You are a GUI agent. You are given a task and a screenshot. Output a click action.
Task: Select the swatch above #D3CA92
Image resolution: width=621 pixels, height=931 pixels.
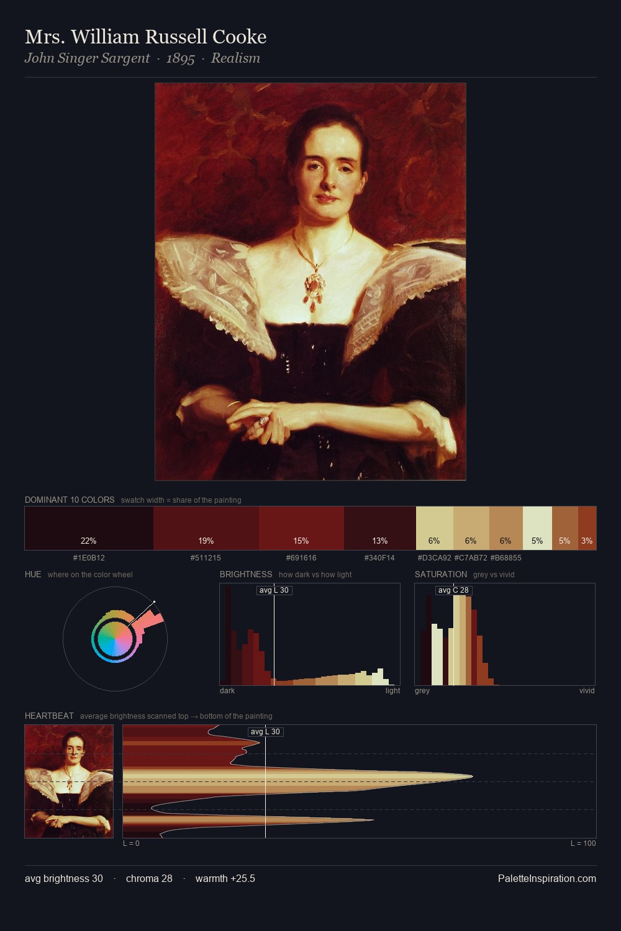(435, 528)
